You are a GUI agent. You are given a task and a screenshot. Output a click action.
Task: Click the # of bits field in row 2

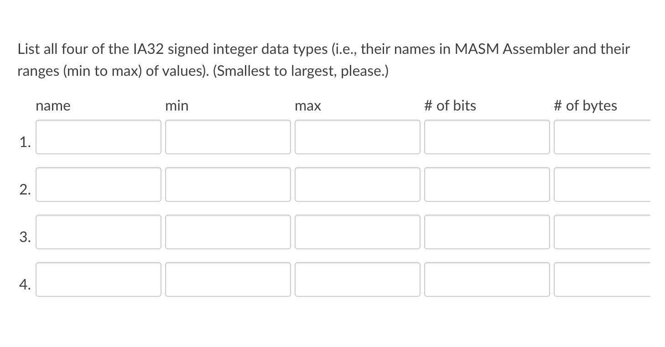coord(487,184)
